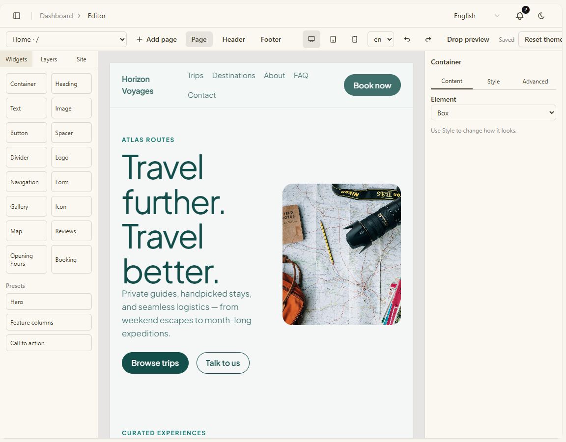Open the en locale dropdown
Viewport: 566px width, 442px height.
[x=380, y=39]
